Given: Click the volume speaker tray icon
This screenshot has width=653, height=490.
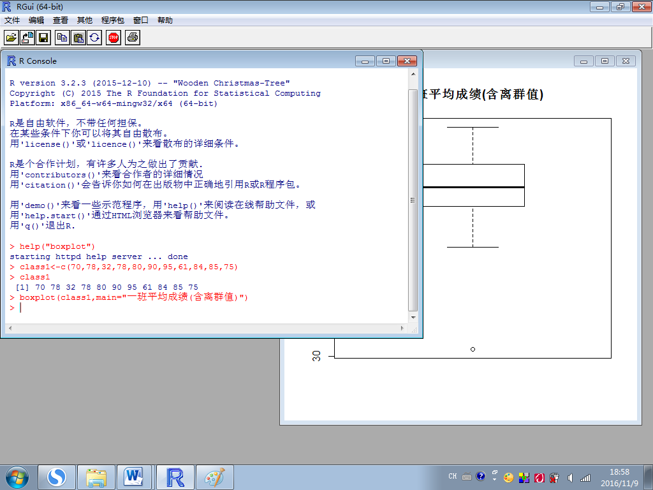Looking at the screenshot, I should pos(570,477).
